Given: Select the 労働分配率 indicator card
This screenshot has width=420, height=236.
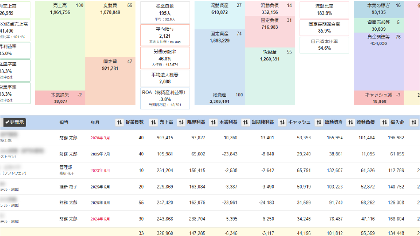Looking at the screenshot, I should [165, 58].
